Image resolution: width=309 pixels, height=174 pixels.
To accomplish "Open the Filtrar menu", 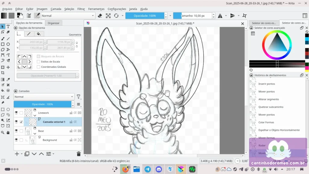I will [81, 9].
